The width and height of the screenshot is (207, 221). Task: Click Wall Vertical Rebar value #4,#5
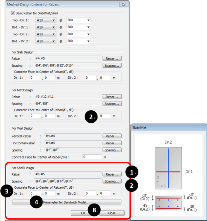(73, 136)
